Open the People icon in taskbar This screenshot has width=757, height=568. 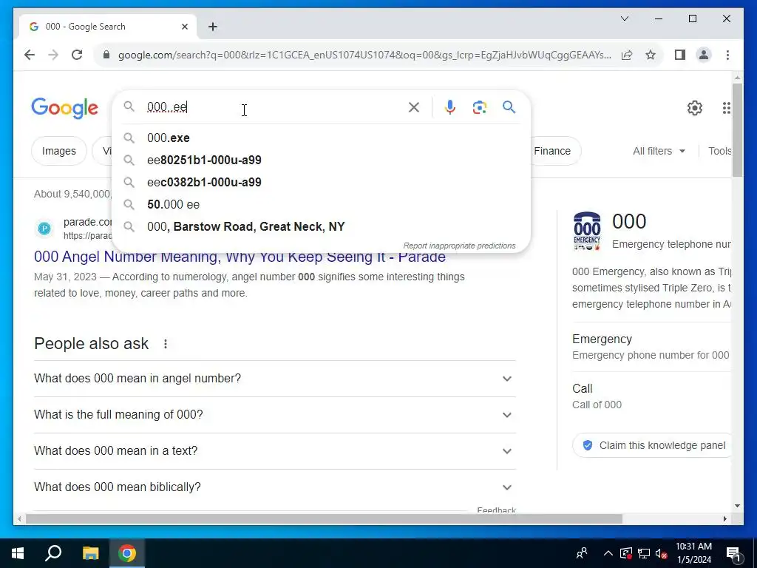[x=582, y=553]
